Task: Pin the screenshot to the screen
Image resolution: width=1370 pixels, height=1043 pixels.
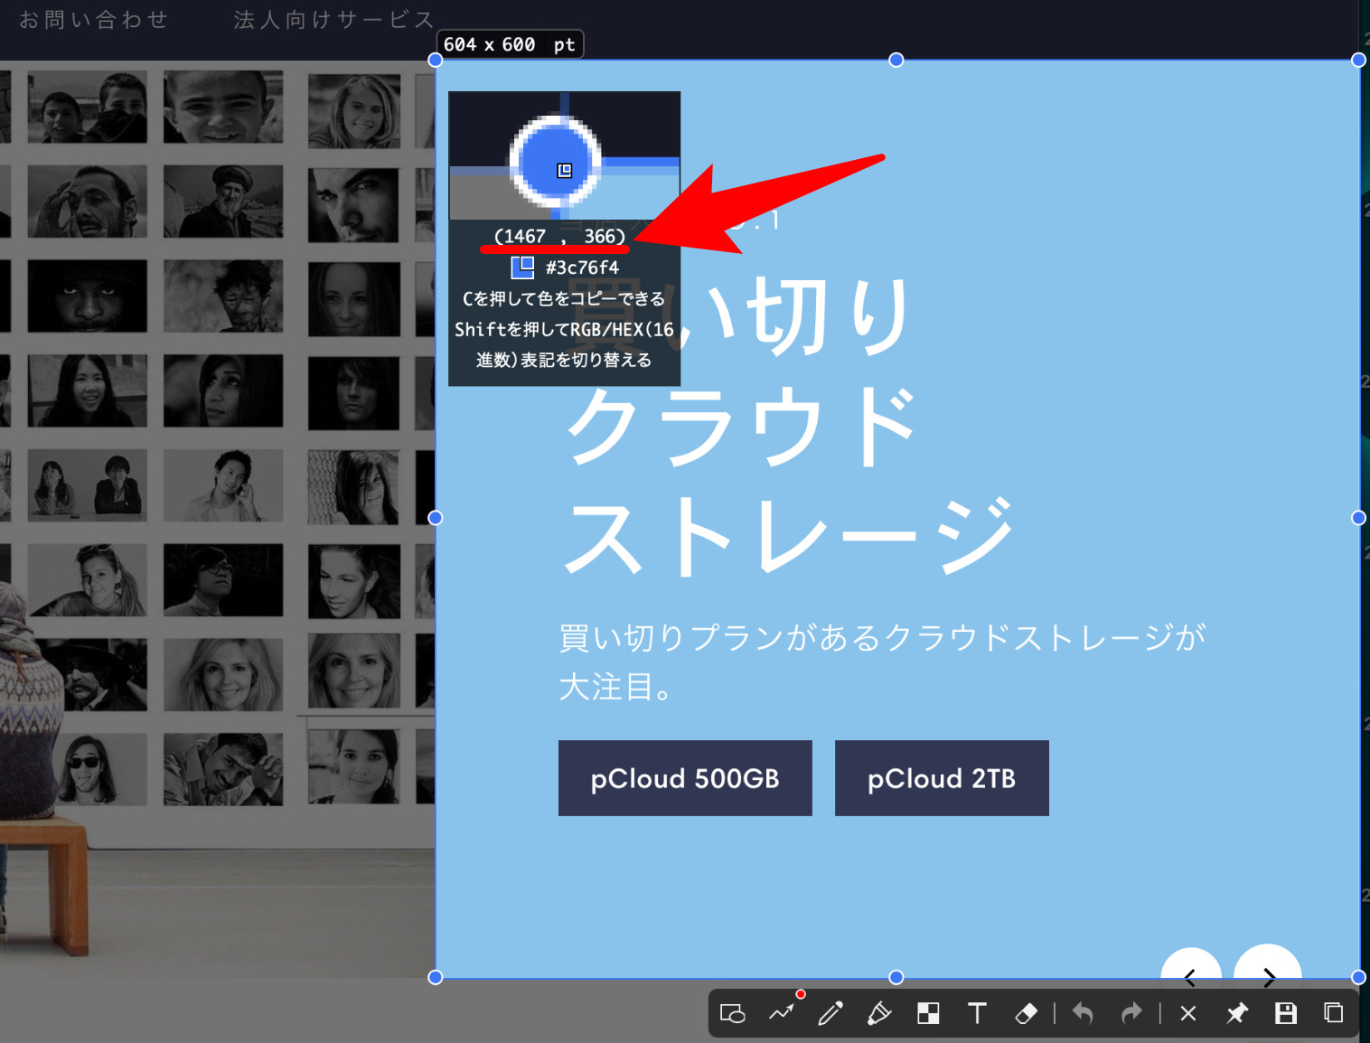Action: [1237, 1013]
